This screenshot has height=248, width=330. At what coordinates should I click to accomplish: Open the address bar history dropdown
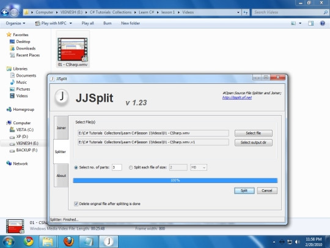point(238,12)
